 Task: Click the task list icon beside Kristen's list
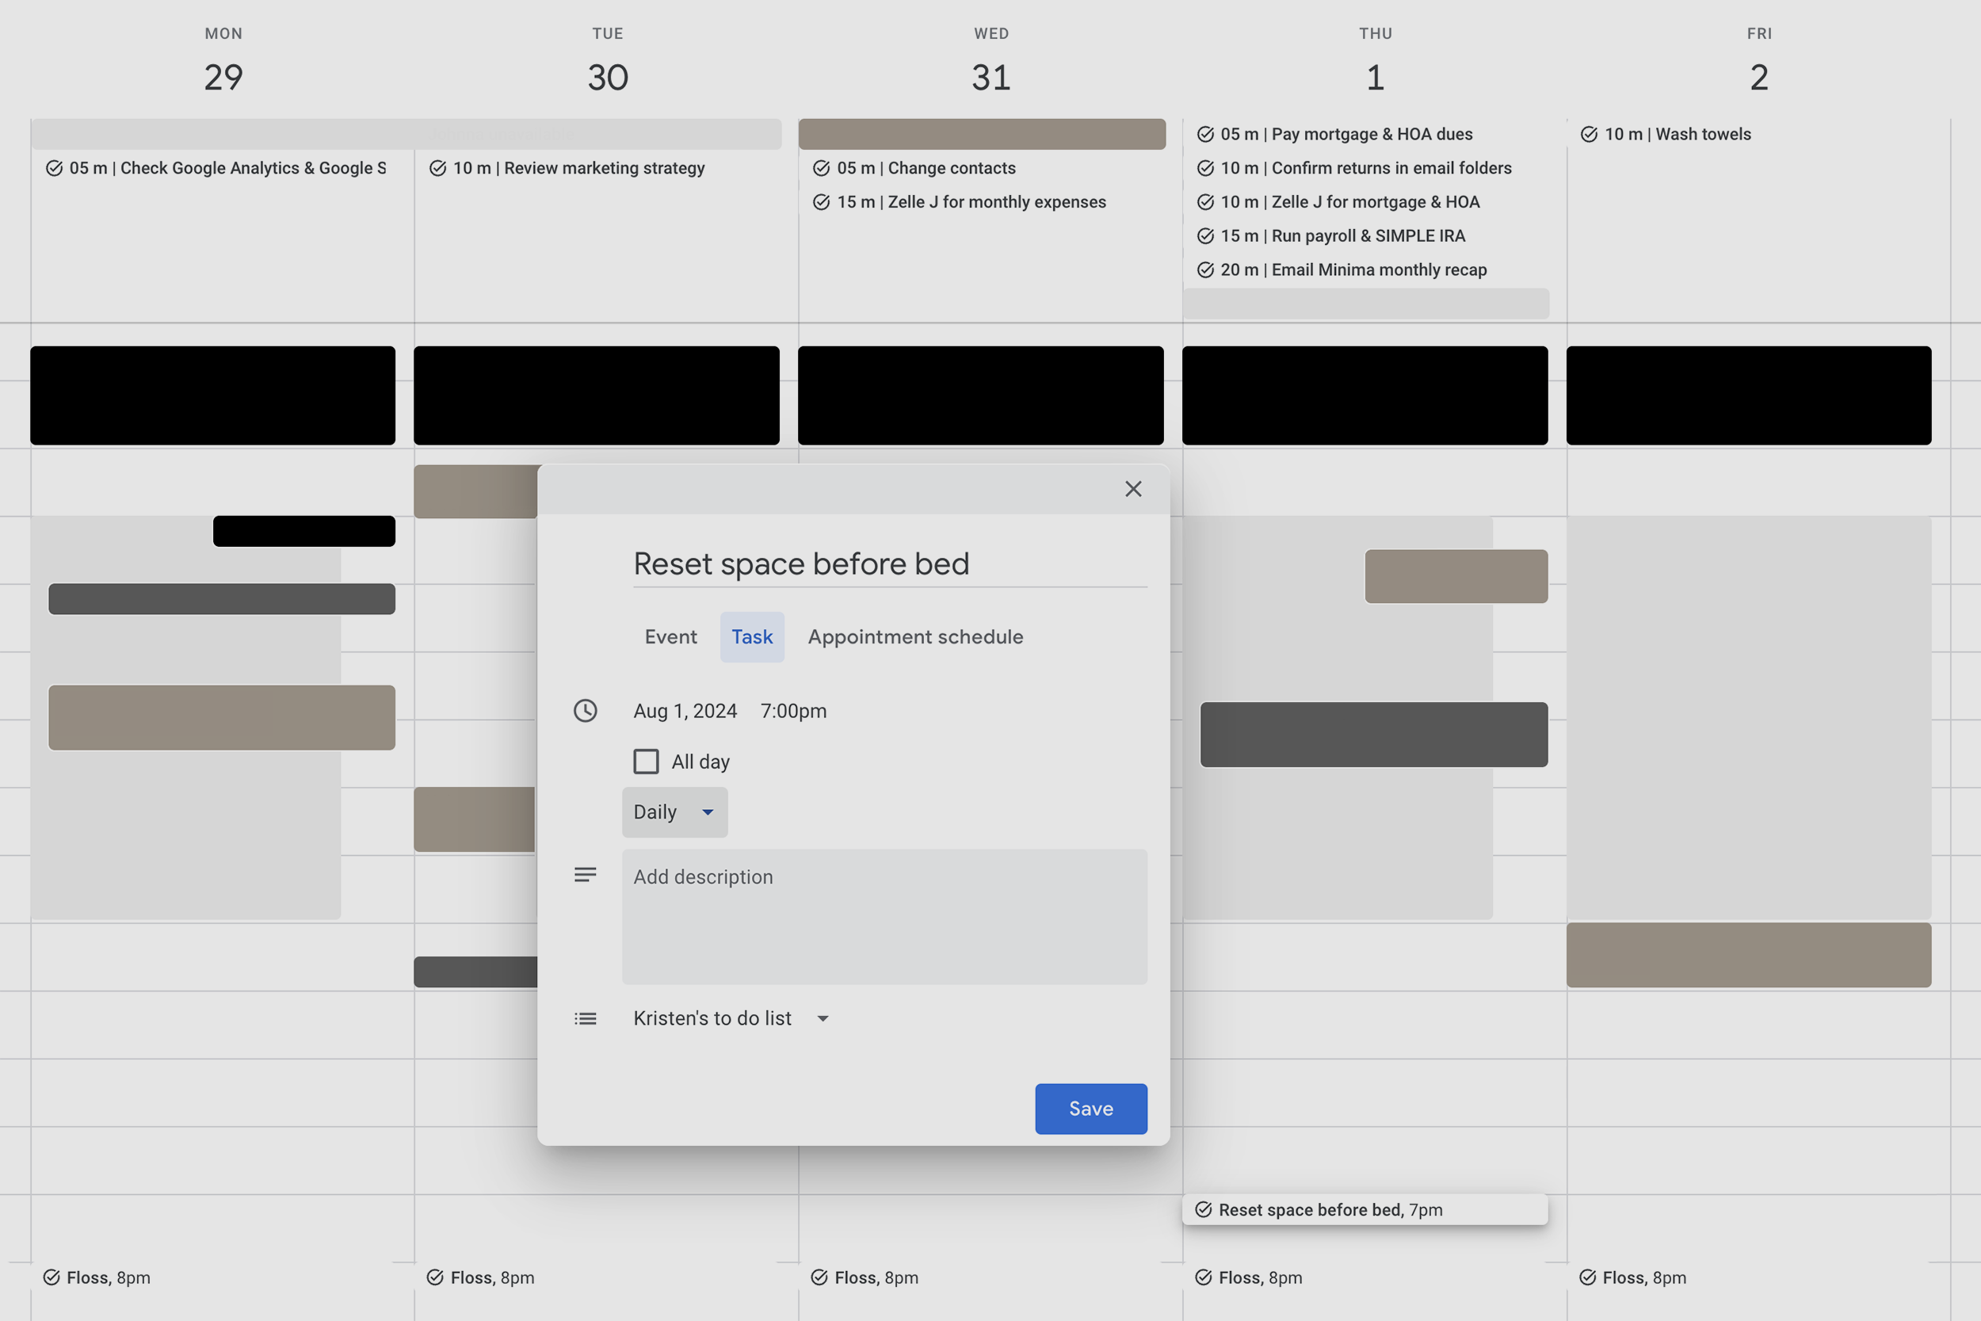586,1017
